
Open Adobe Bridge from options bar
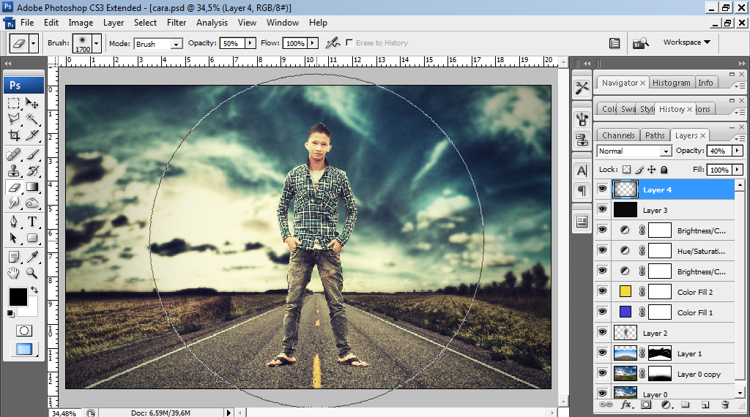pyautogui.click(x=640, y=43)
